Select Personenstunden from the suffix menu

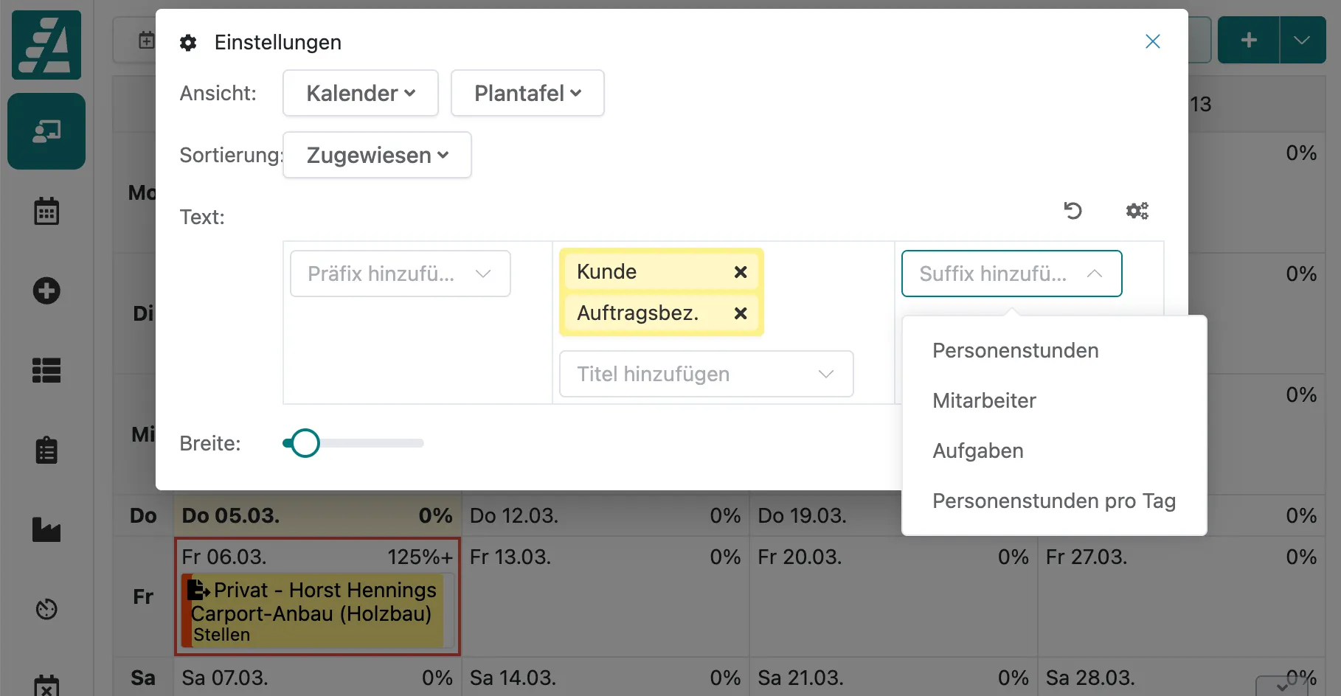point(1016,350)
